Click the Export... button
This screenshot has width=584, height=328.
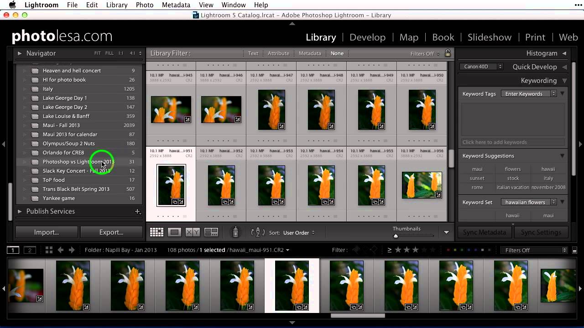click(111, 232)
